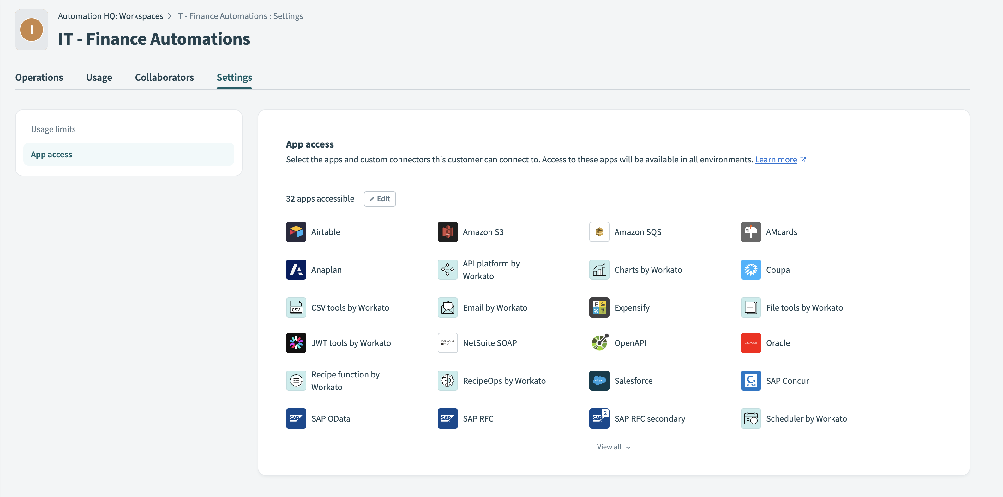Select Usage limits in the sidebar
The image size is (1003, 497).
tap(53, 129)
